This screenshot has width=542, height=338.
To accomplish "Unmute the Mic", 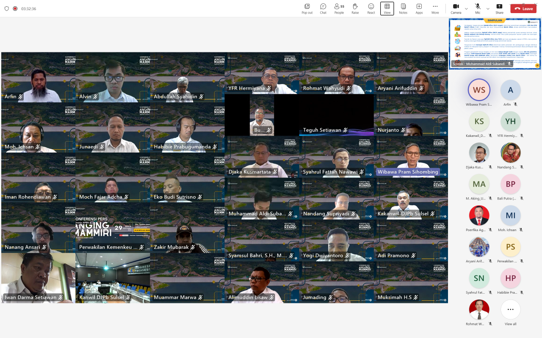I will pos(478,8).
